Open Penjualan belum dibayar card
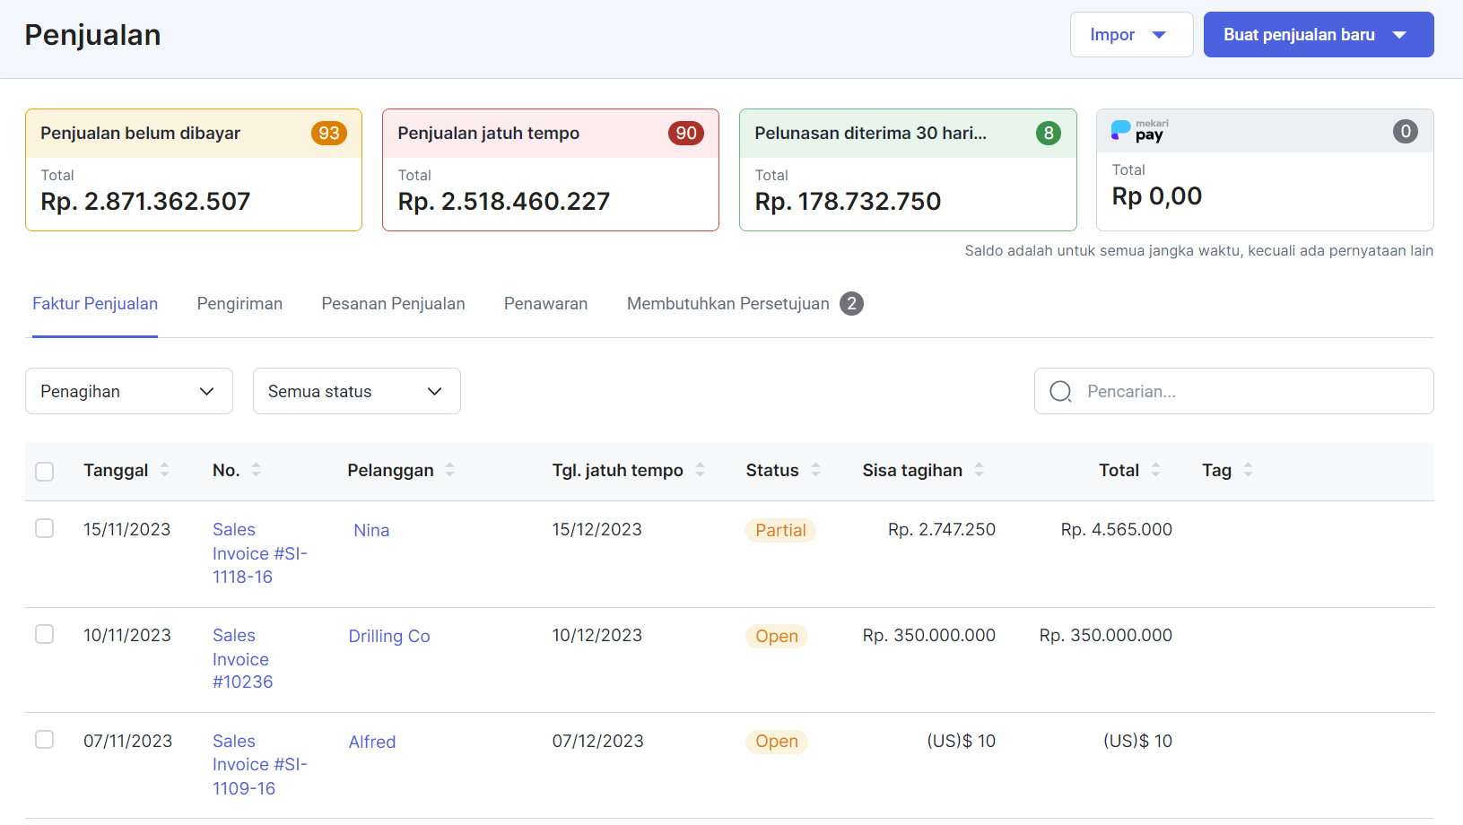1463x825 pixels. [194, 170]
